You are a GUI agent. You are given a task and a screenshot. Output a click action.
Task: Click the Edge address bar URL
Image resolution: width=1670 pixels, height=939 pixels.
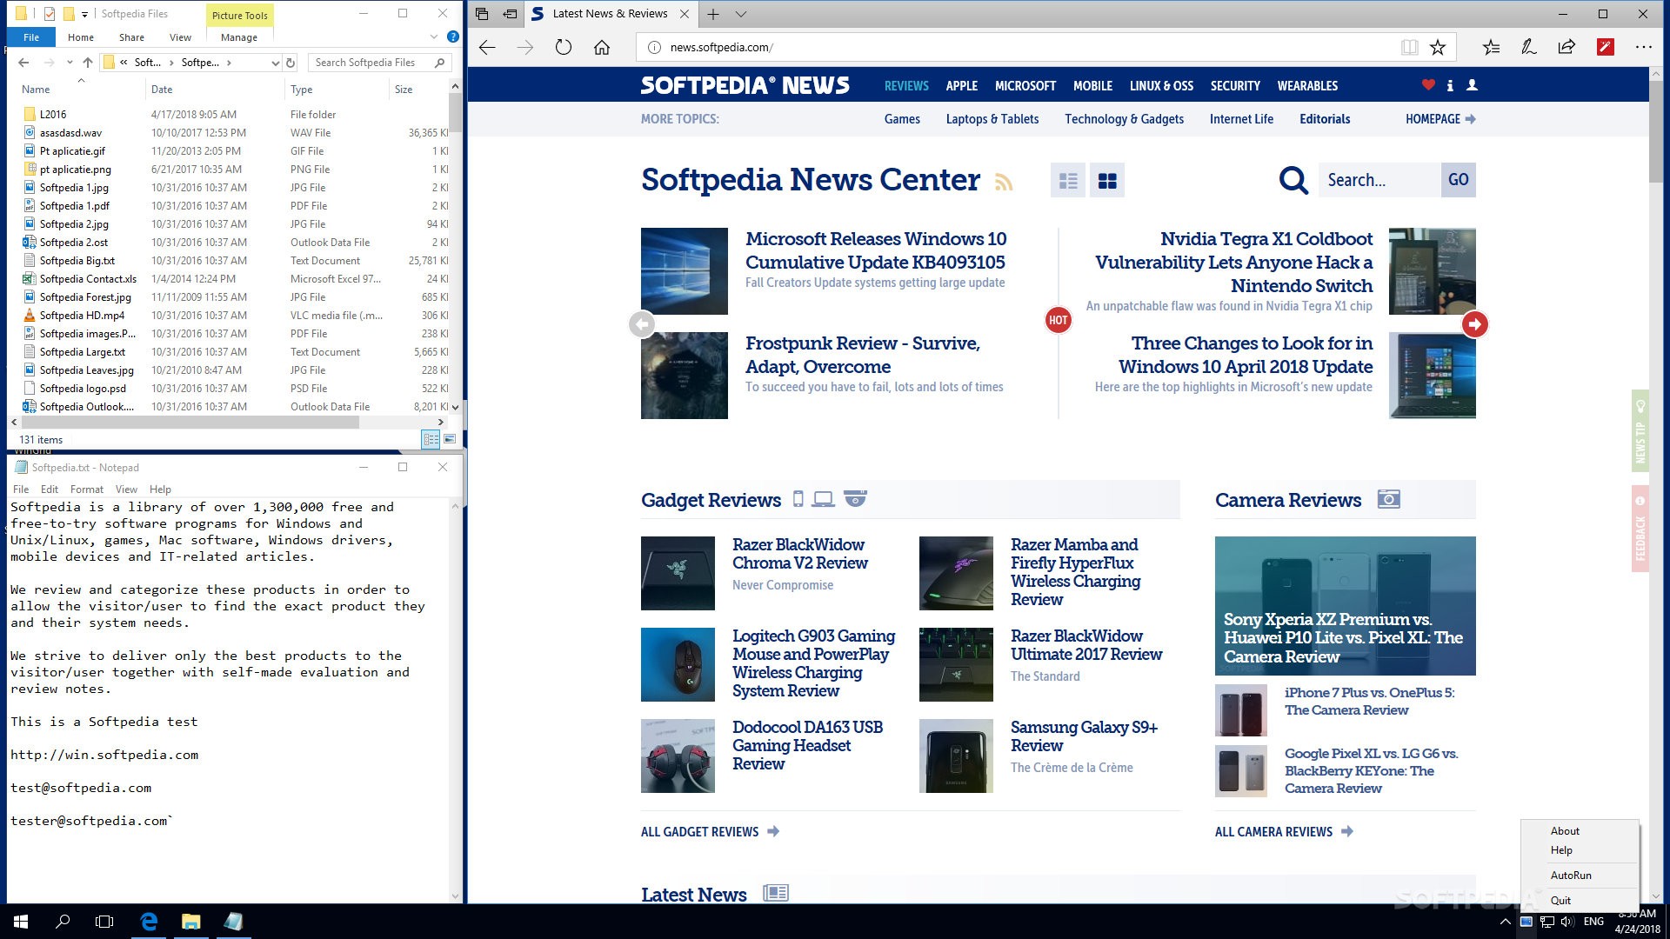721,47
